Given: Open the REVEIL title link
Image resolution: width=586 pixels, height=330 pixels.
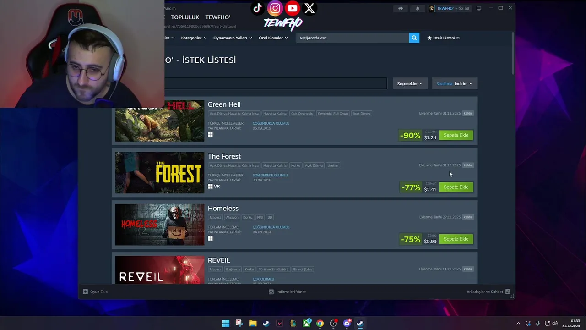Looking at the screenshot, I should (219, 260).
